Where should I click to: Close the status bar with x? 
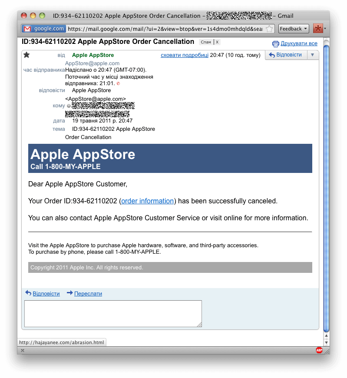pyautogui.click(x=23, y=351)
